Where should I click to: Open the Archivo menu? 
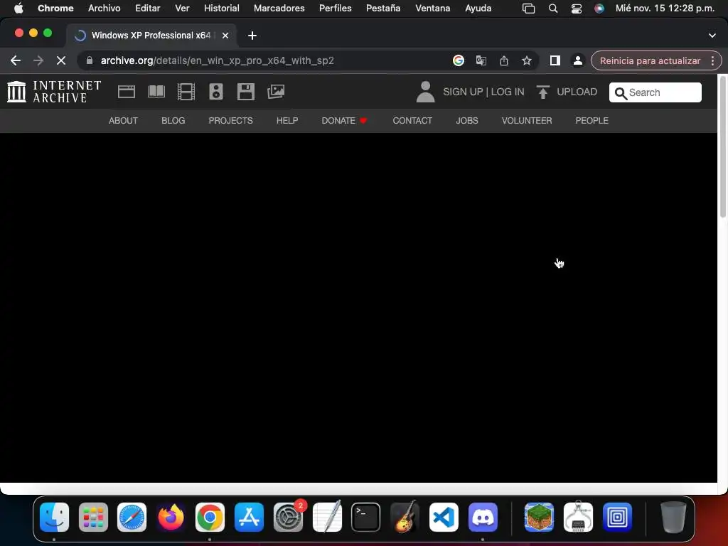pos(105,9)
